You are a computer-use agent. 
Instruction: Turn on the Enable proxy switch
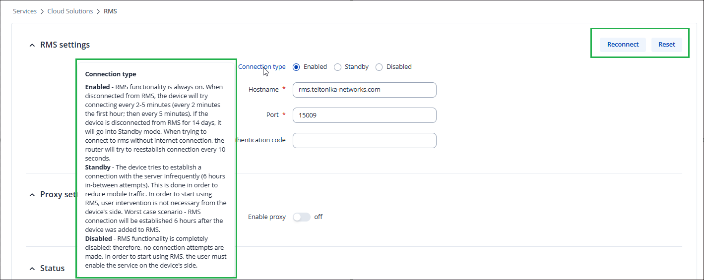click(302, 217)
